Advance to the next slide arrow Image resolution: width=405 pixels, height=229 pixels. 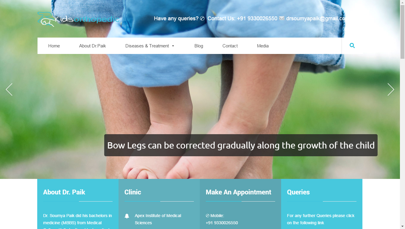[x=391, y=89]
